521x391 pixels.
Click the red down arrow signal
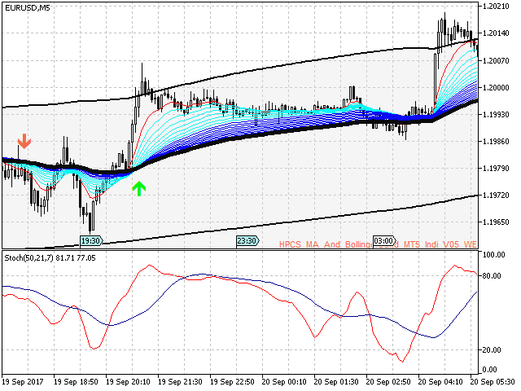click(x=24, y=141)
